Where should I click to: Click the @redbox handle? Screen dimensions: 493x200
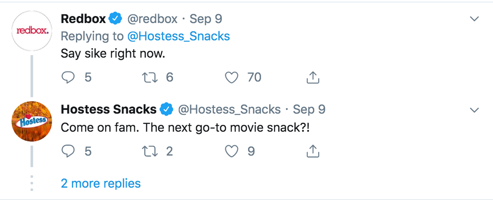(152, 19)
